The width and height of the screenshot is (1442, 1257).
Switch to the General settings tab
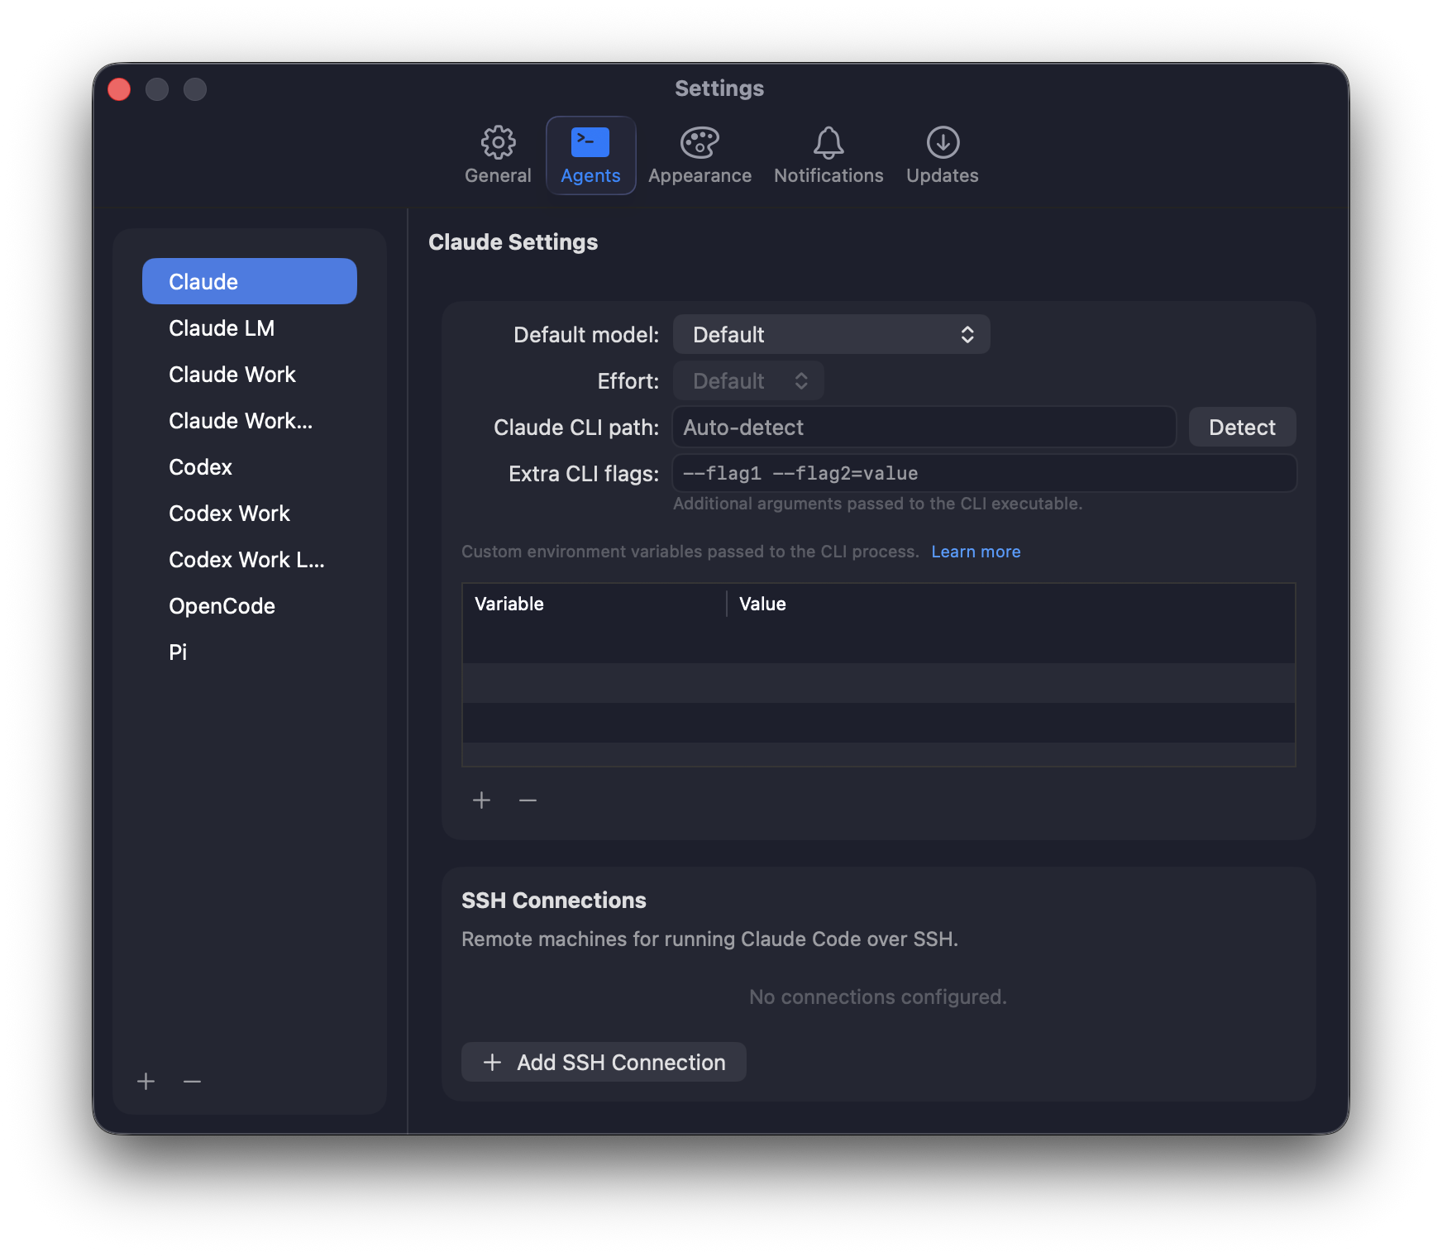click(x=497, y=155)
